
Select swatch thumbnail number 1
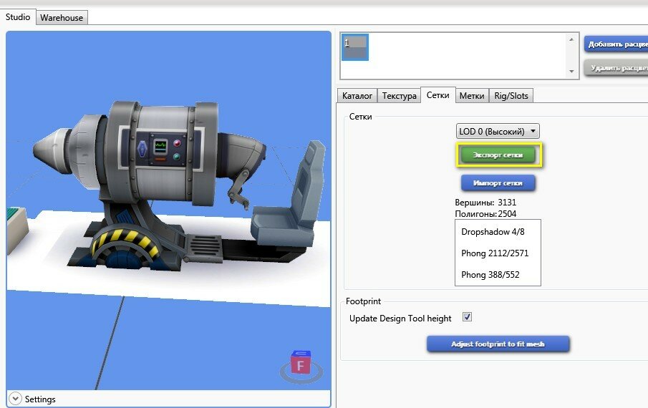click(355, 47)
